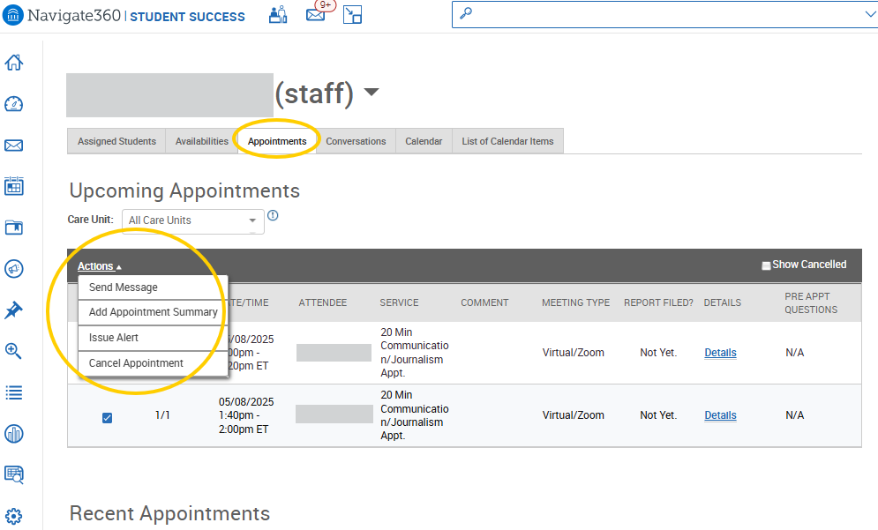The image size is (878, 530).
Task: Uncheck the 1:40pm appointment checkbox
Action: (107, 417)
